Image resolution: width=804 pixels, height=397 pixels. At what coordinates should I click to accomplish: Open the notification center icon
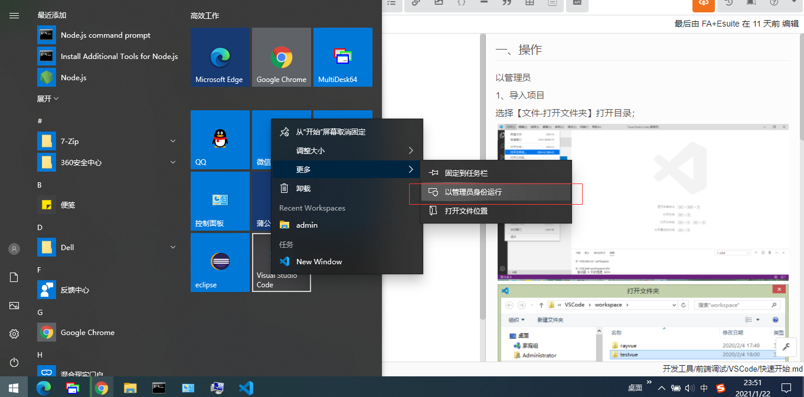pyautogui.click(x=786, y=388)
